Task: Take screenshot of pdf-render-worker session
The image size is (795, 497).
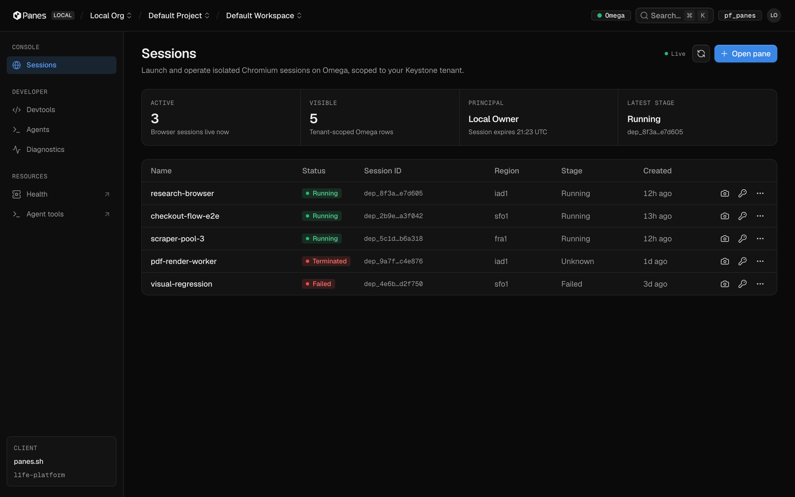Action: (x=725, y=261)
